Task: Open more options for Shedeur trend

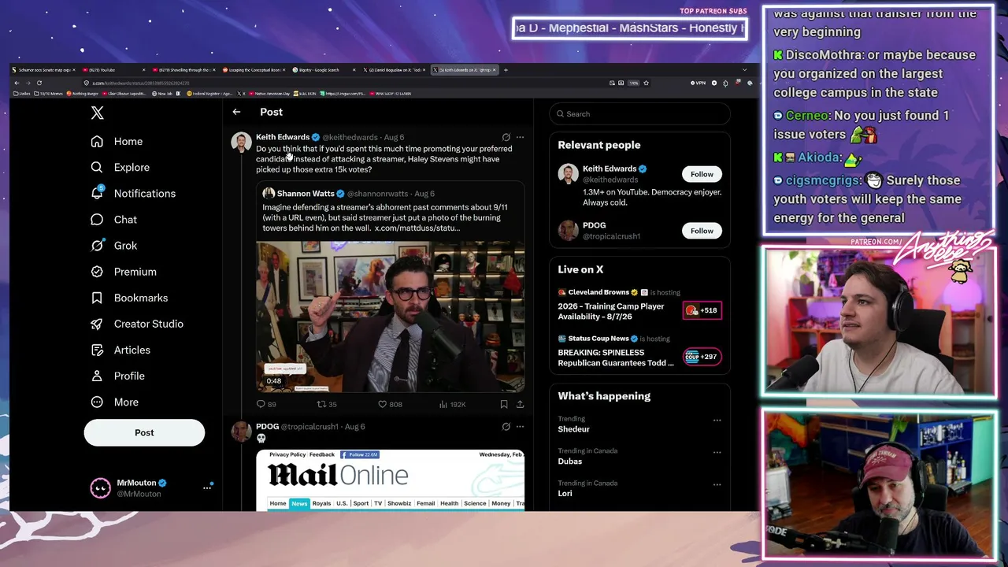Action: pos(717,421)
